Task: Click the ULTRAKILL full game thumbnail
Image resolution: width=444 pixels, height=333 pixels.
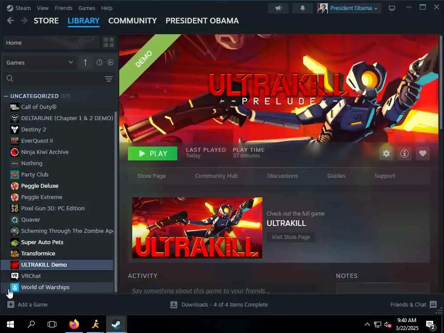Action: [x=197, y=228]
